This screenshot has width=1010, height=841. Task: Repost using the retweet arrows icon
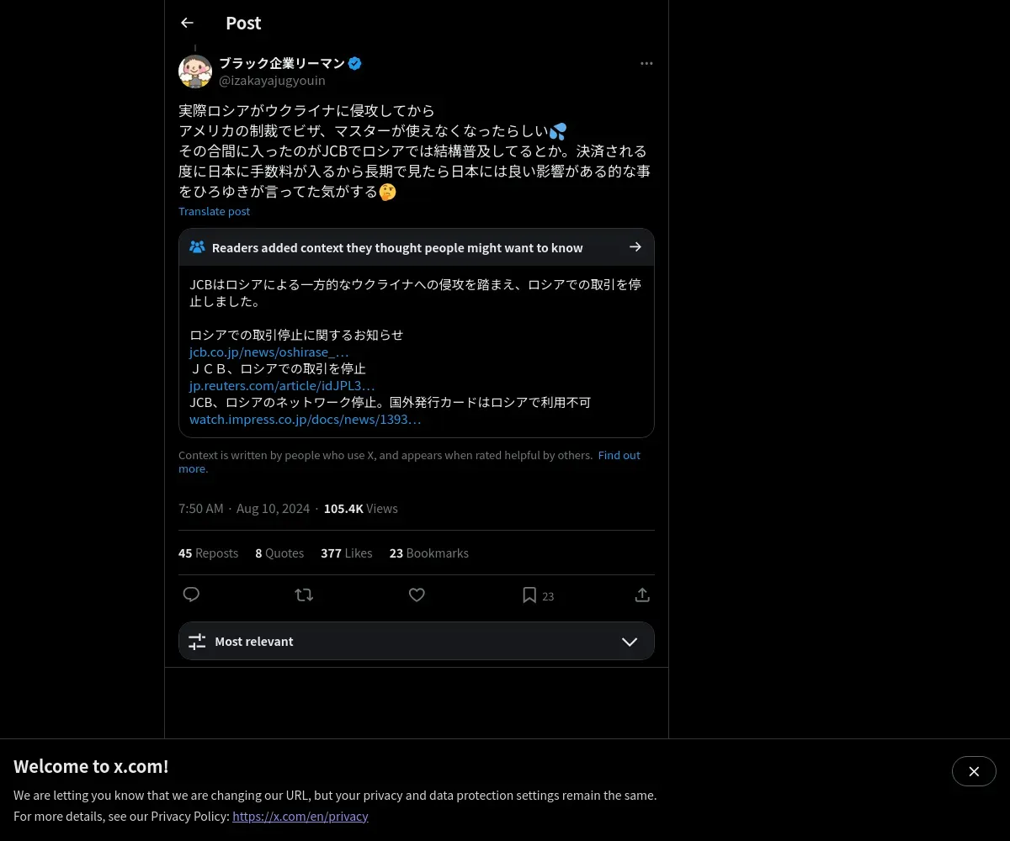[x=304, y=595]
